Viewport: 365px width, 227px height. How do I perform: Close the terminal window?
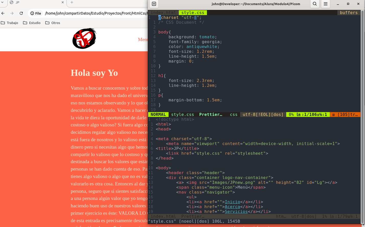358,4
